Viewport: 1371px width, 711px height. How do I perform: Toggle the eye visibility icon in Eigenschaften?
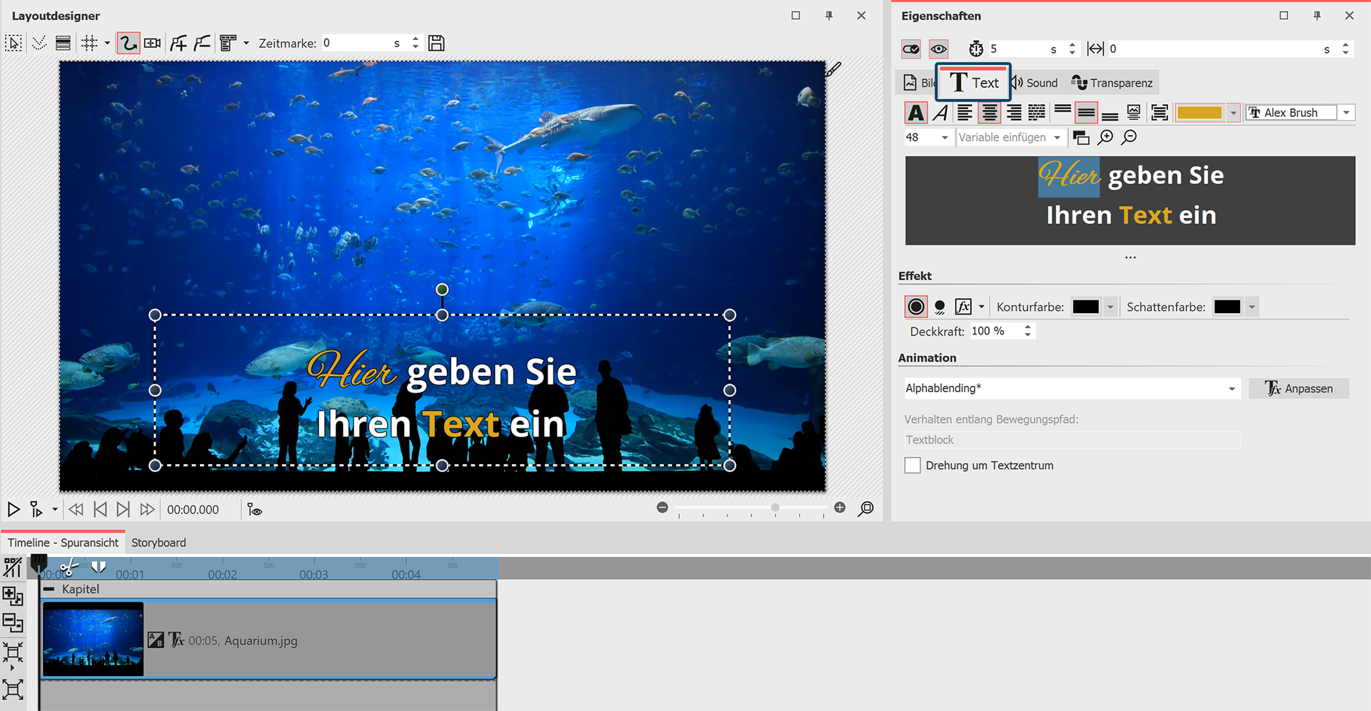tap(939, 49)
